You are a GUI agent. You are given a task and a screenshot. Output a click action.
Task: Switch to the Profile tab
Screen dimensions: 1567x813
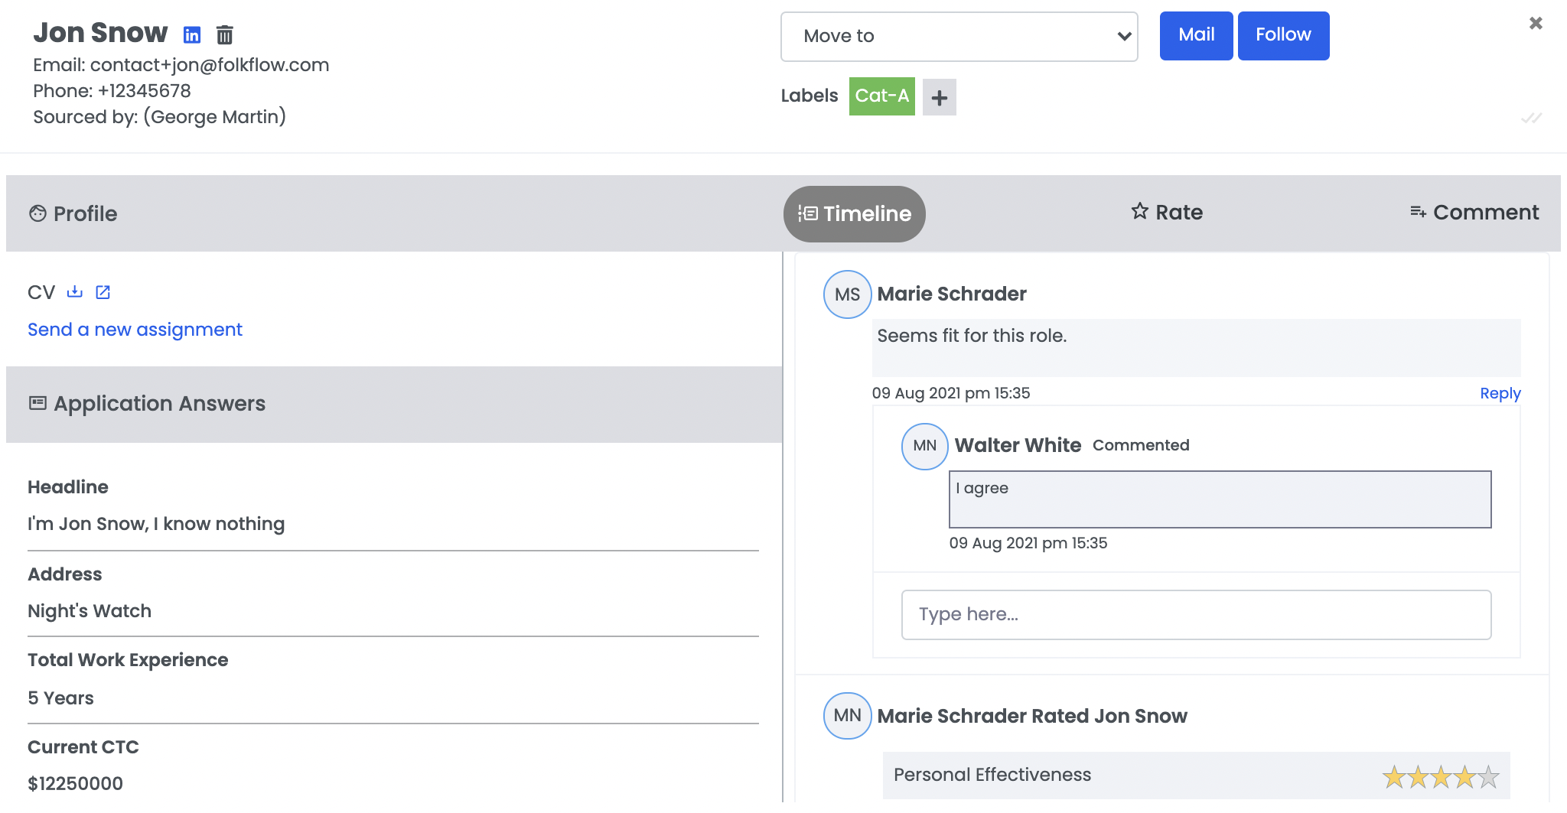[74, 213]
